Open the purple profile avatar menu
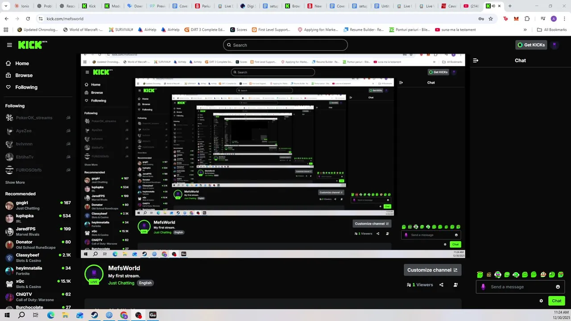This screenshot has width=571, height=321. pos(554,45)
